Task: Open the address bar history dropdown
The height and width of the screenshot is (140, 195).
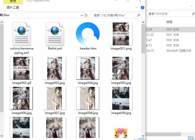Action: click(x=82, y=15)
